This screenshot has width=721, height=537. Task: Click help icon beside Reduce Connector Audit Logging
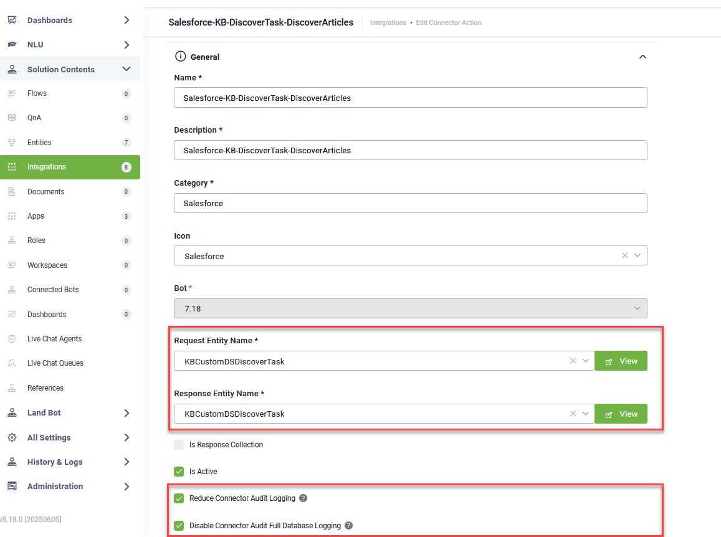coord(303,498)
